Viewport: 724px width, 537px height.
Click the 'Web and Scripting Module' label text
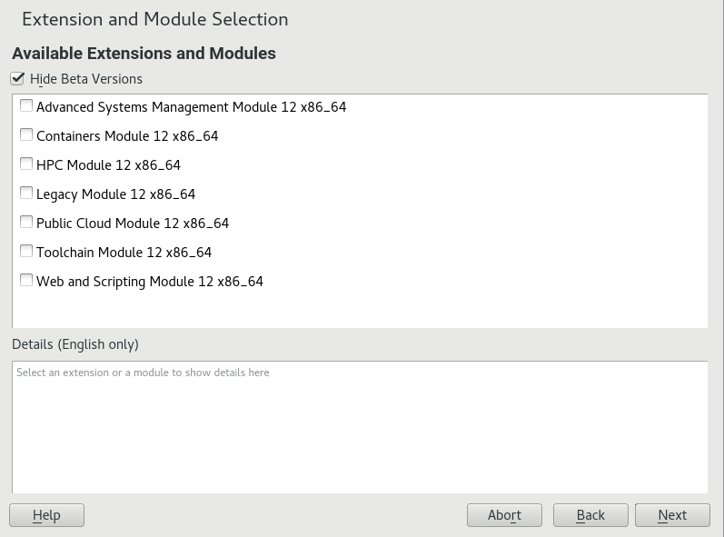click(x=150, y=282)
